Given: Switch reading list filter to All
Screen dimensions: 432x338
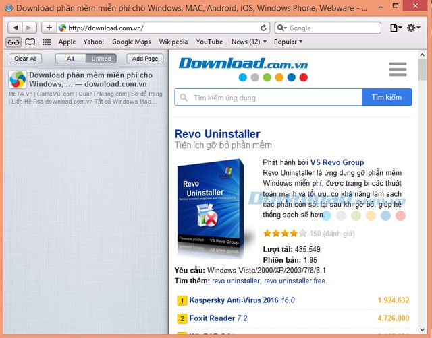Looking at the screenshot, I should pos(70,59).
